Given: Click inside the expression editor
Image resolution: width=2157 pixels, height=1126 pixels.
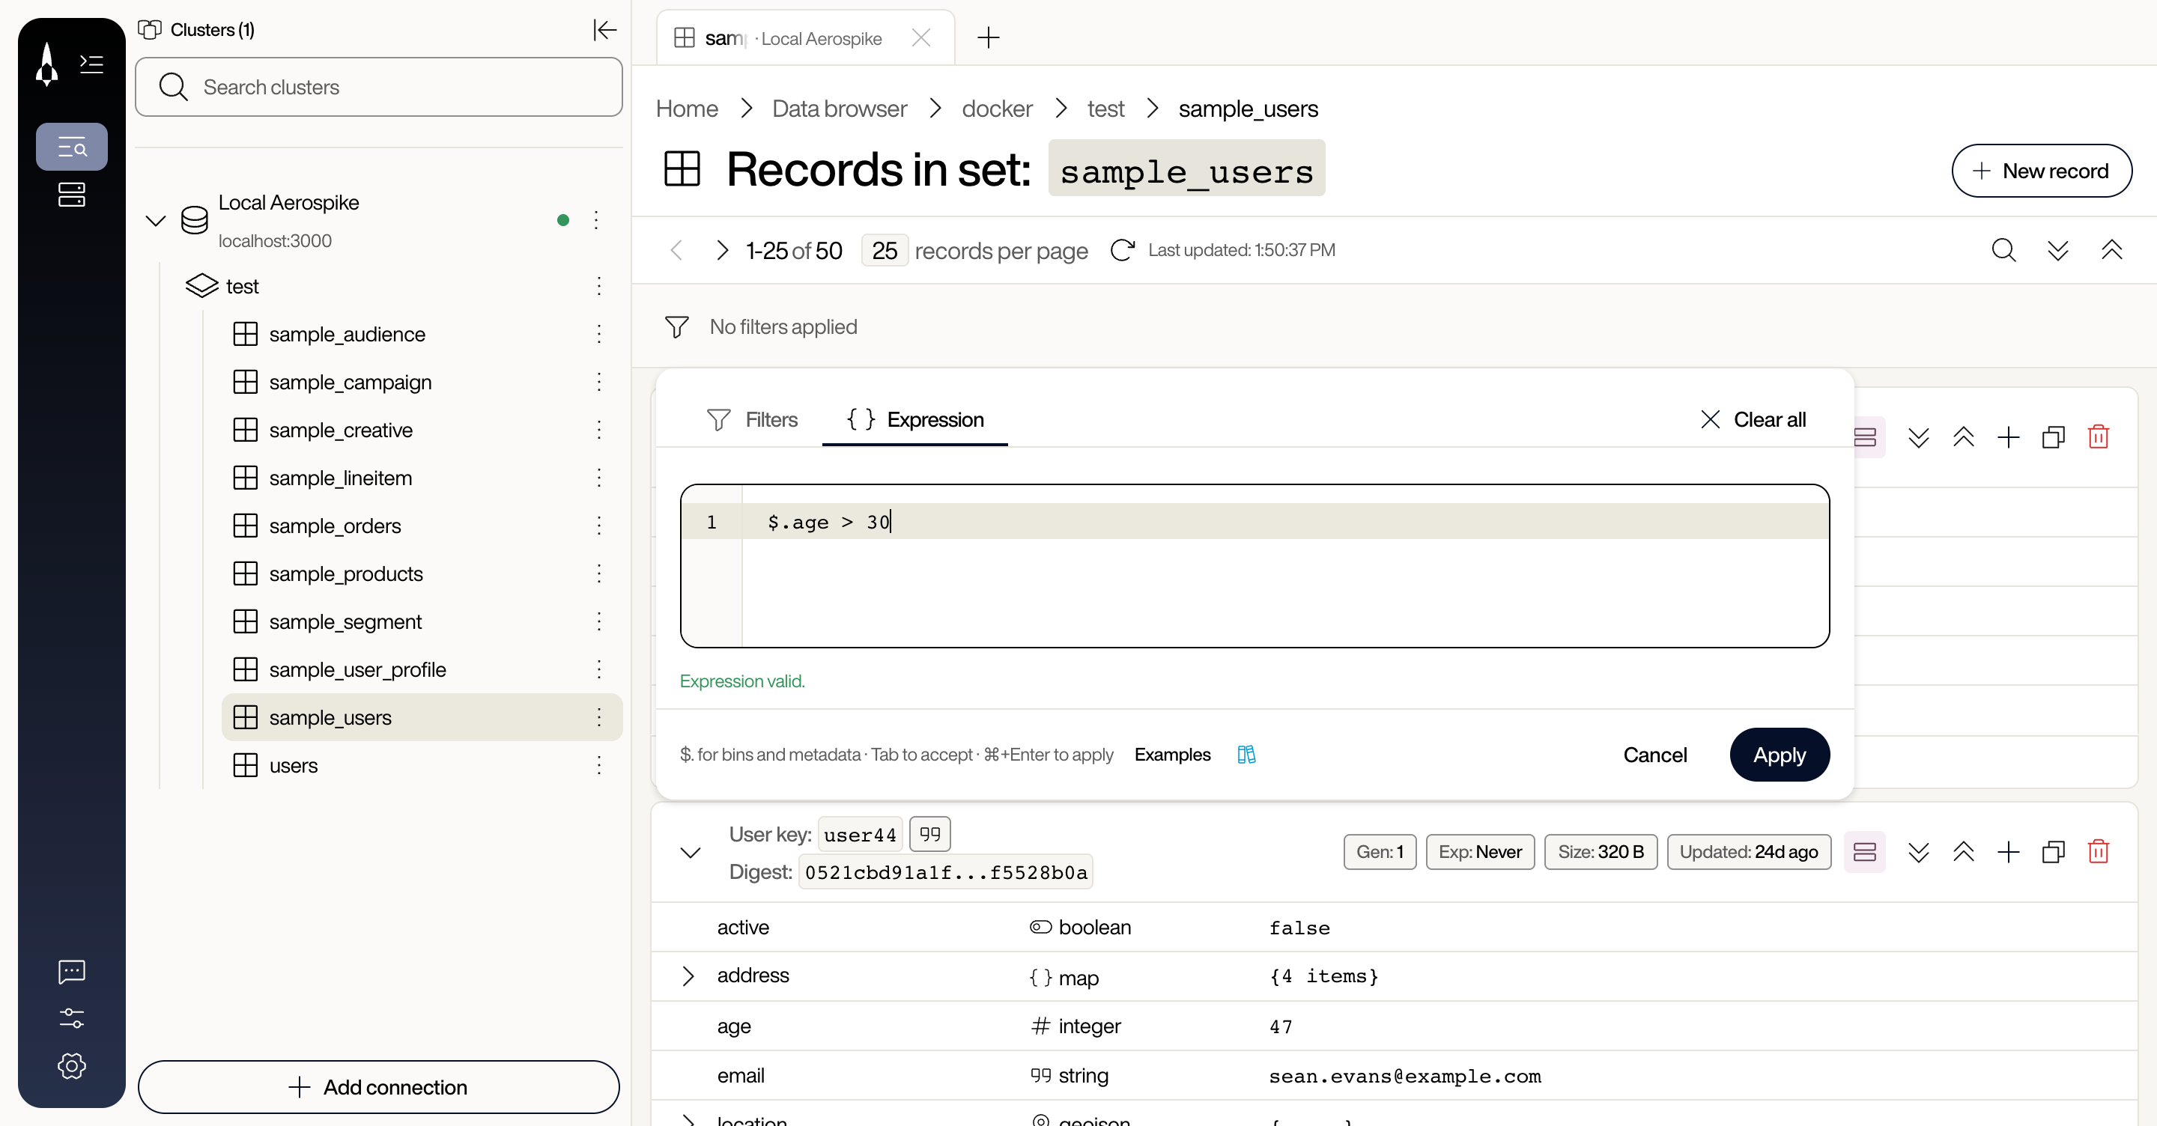Looking at the screenshot, I should [x=1255, y=566].
